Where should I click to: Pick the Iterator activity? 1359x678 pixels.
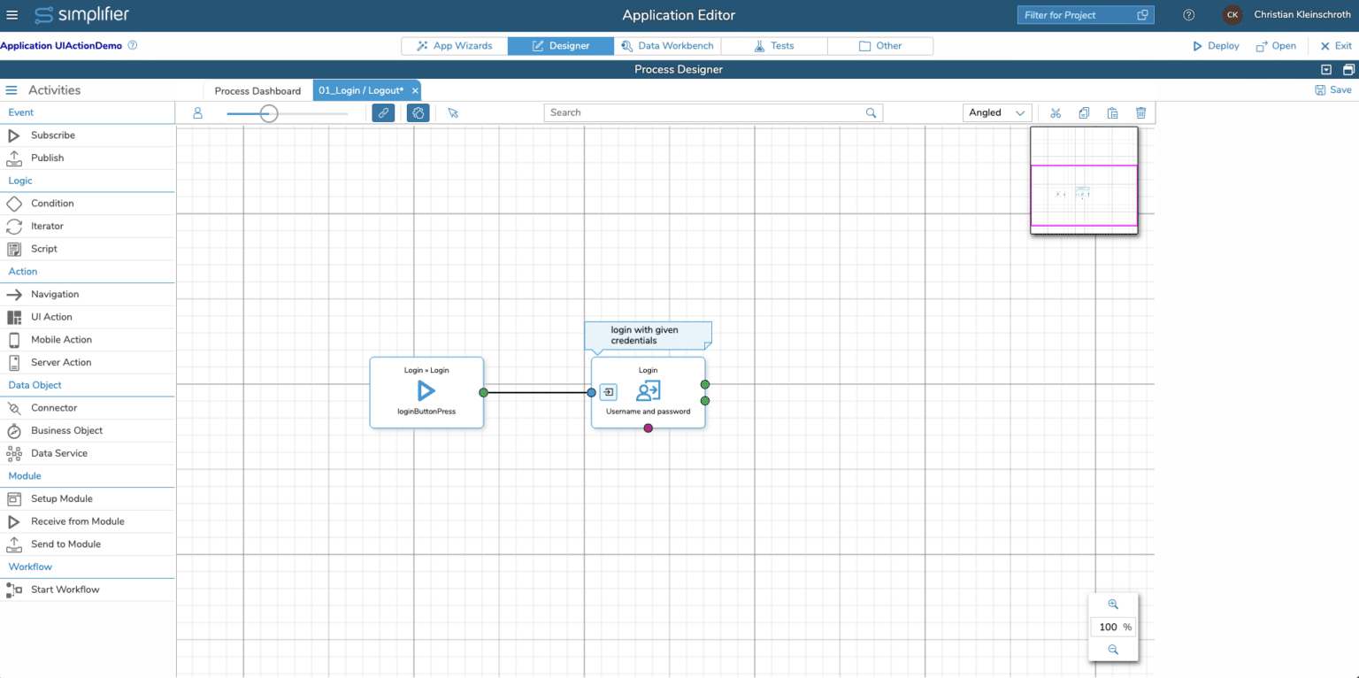point(88,227)
